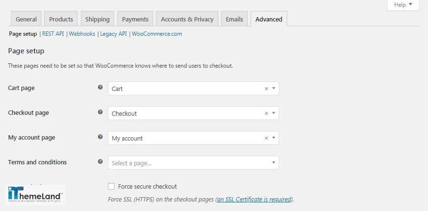Click help icon beside My account page
The height and width of the screenshot is (211, 428).
coord(100,137)
